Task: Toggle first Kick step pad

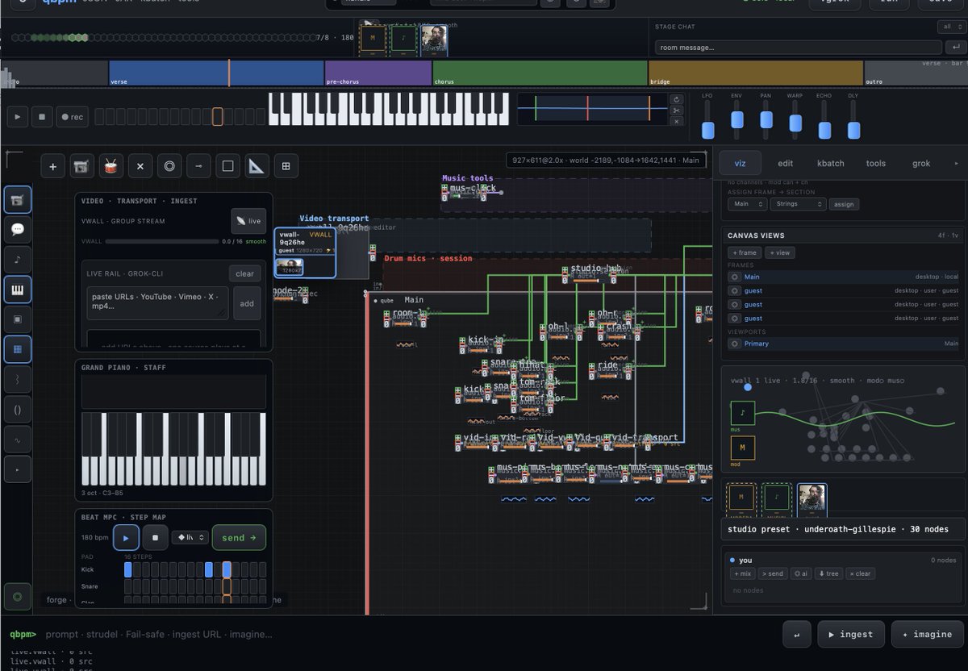Action: [x=128, y=569]
